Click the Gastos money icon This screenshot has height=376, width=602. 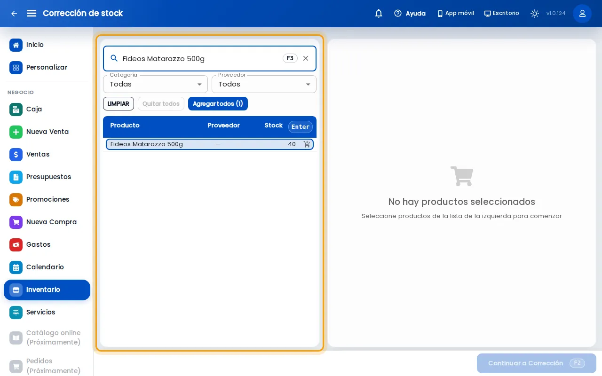(16, 245)
